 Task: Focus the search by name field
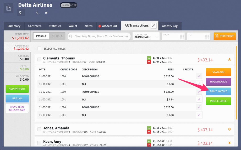click(x=99, y=36)
